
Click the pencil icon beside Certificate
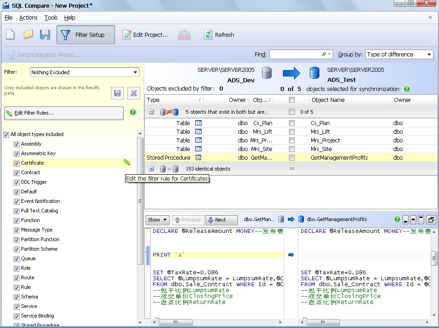pyautogui.click(x=127, y=162)
